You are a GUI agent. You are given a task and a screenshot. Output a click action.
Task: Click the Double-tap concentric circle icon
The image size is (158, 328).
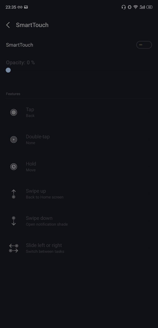(14, 139)
